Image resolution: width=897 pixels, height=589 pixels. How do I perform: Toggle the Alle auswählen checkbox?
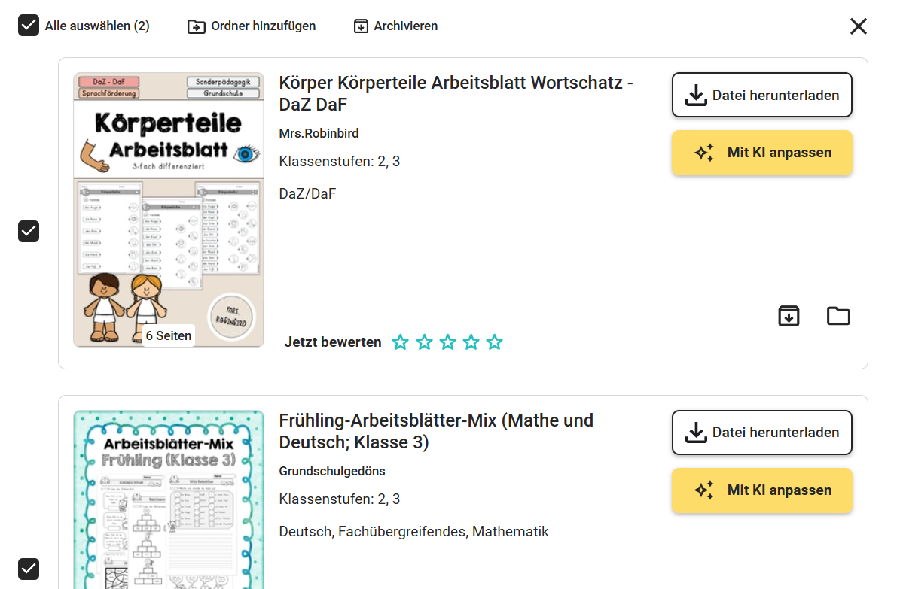pyautogui.click(x=29, y=26)
